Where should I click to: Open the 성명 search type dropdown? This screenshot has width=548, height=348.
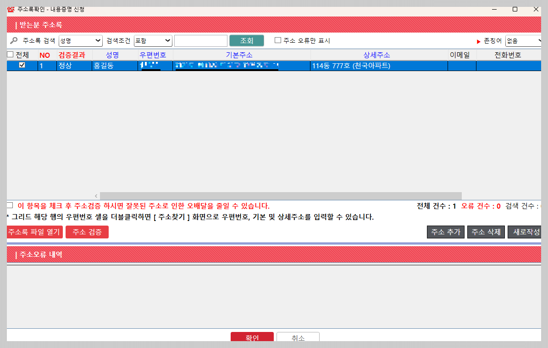80,40
